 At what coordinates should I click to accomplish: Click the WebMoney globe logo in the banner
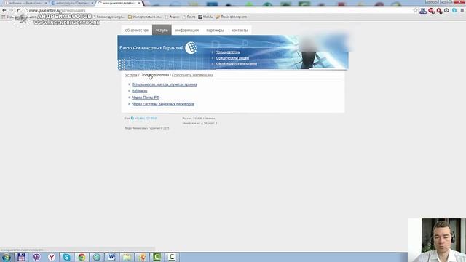coord(191,48)
